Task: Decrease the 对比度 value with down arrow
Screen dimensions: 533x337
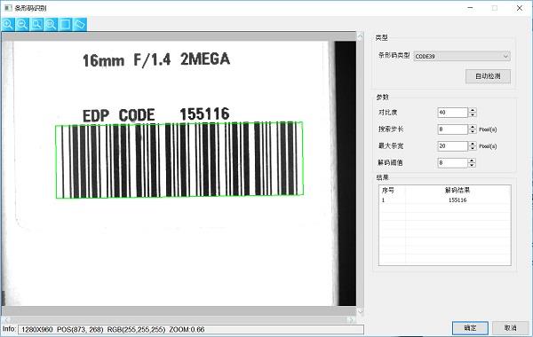Action: (473, 114)
